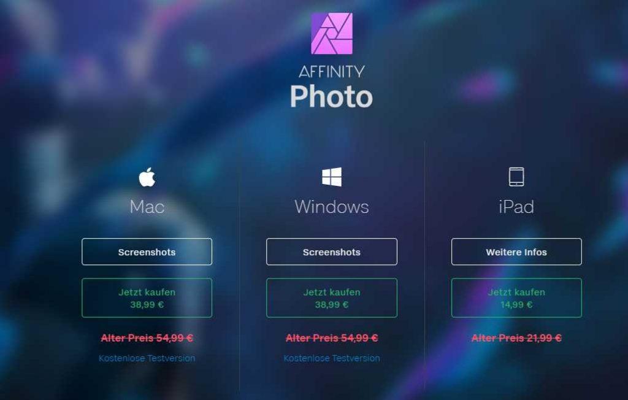Open Screenshots for the Windows version
The width and height of the screenshot is (628, 400).
pos(332,252)
